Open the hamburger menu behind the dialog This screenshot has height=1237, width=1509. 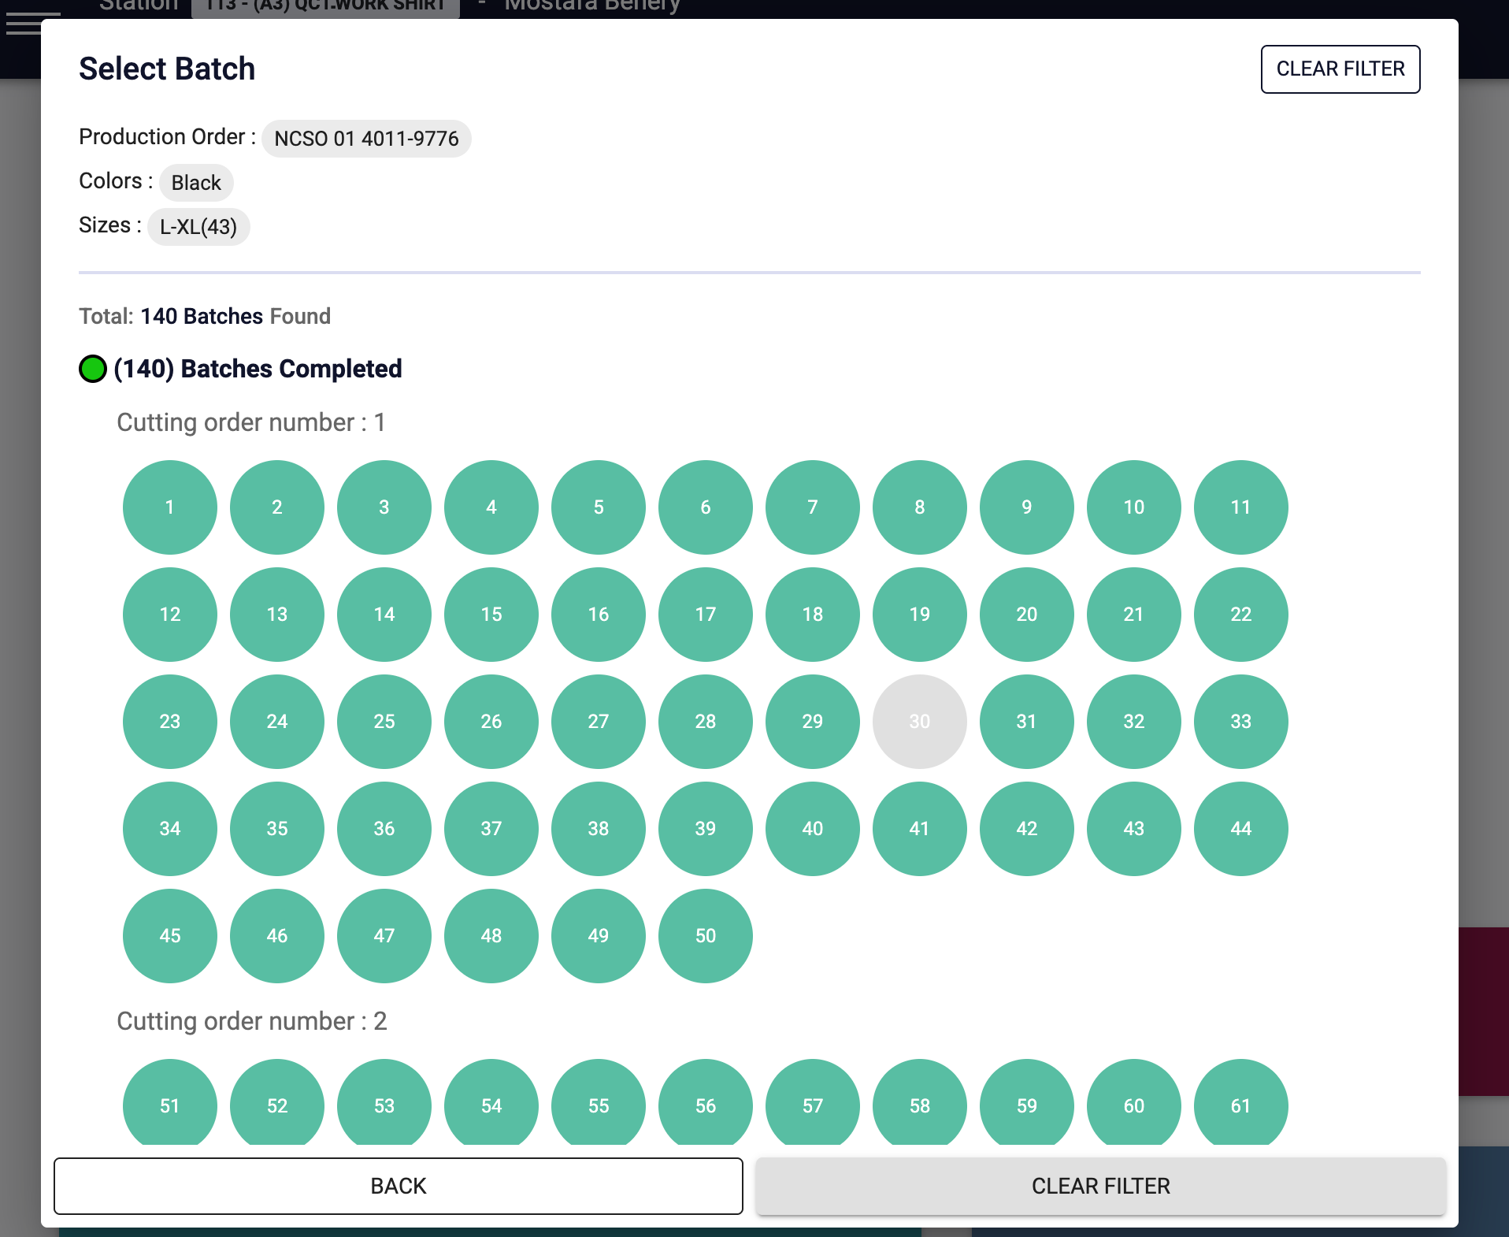[24, 24]
